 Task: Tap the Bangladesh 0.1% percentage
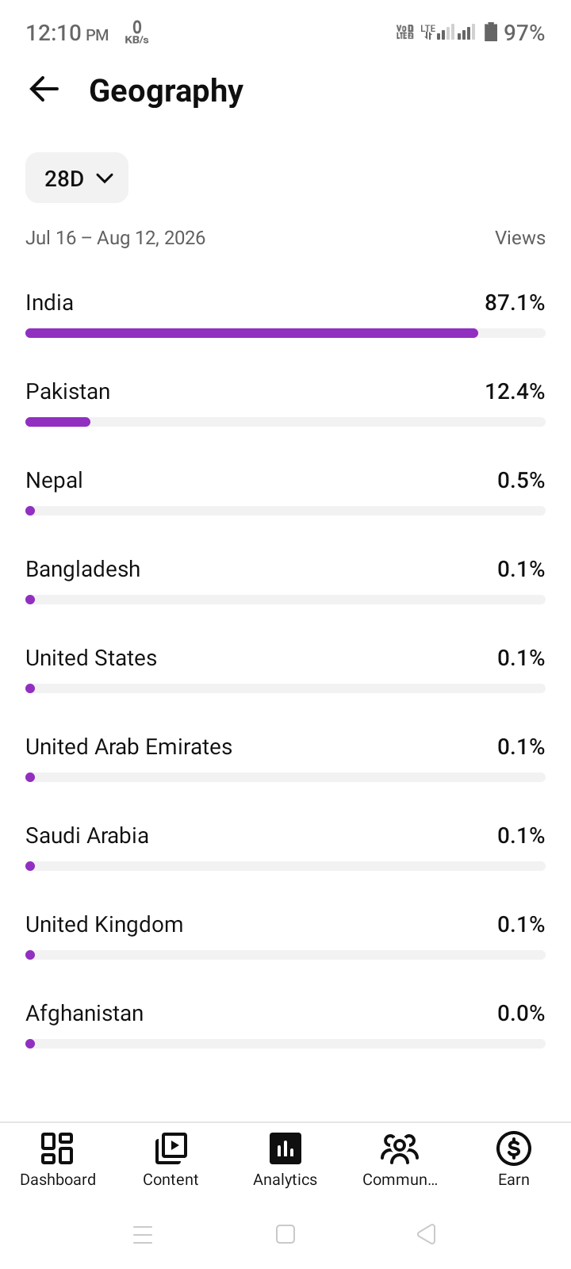[x=521, y=569]
